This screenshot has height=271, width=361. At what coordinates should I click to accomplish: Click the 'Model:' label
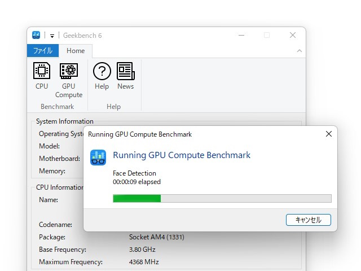[x=49, y=146]
